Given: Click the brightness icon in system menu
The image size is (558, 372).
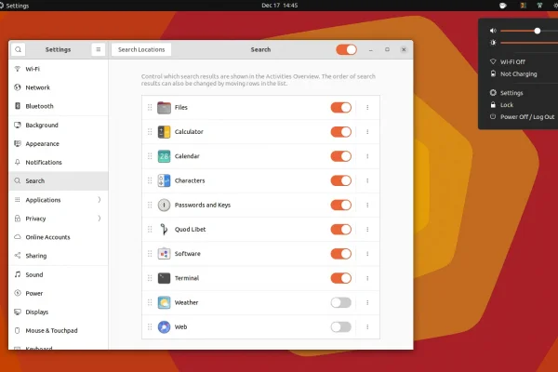Looking at the screenshot, I should coord(493,43).
